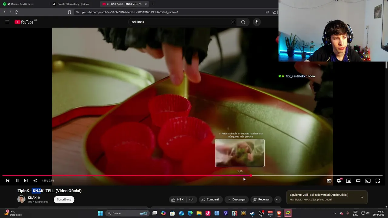Expand the Siguiente mix playlist chevron
Image resolution: width=388 pixels, height=218 pixels.
click(x=362, y=197)
